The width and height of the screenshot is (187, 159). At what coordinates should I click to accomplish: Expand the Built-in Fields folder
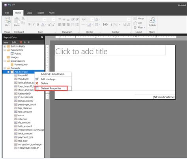(x=5, y=46)
